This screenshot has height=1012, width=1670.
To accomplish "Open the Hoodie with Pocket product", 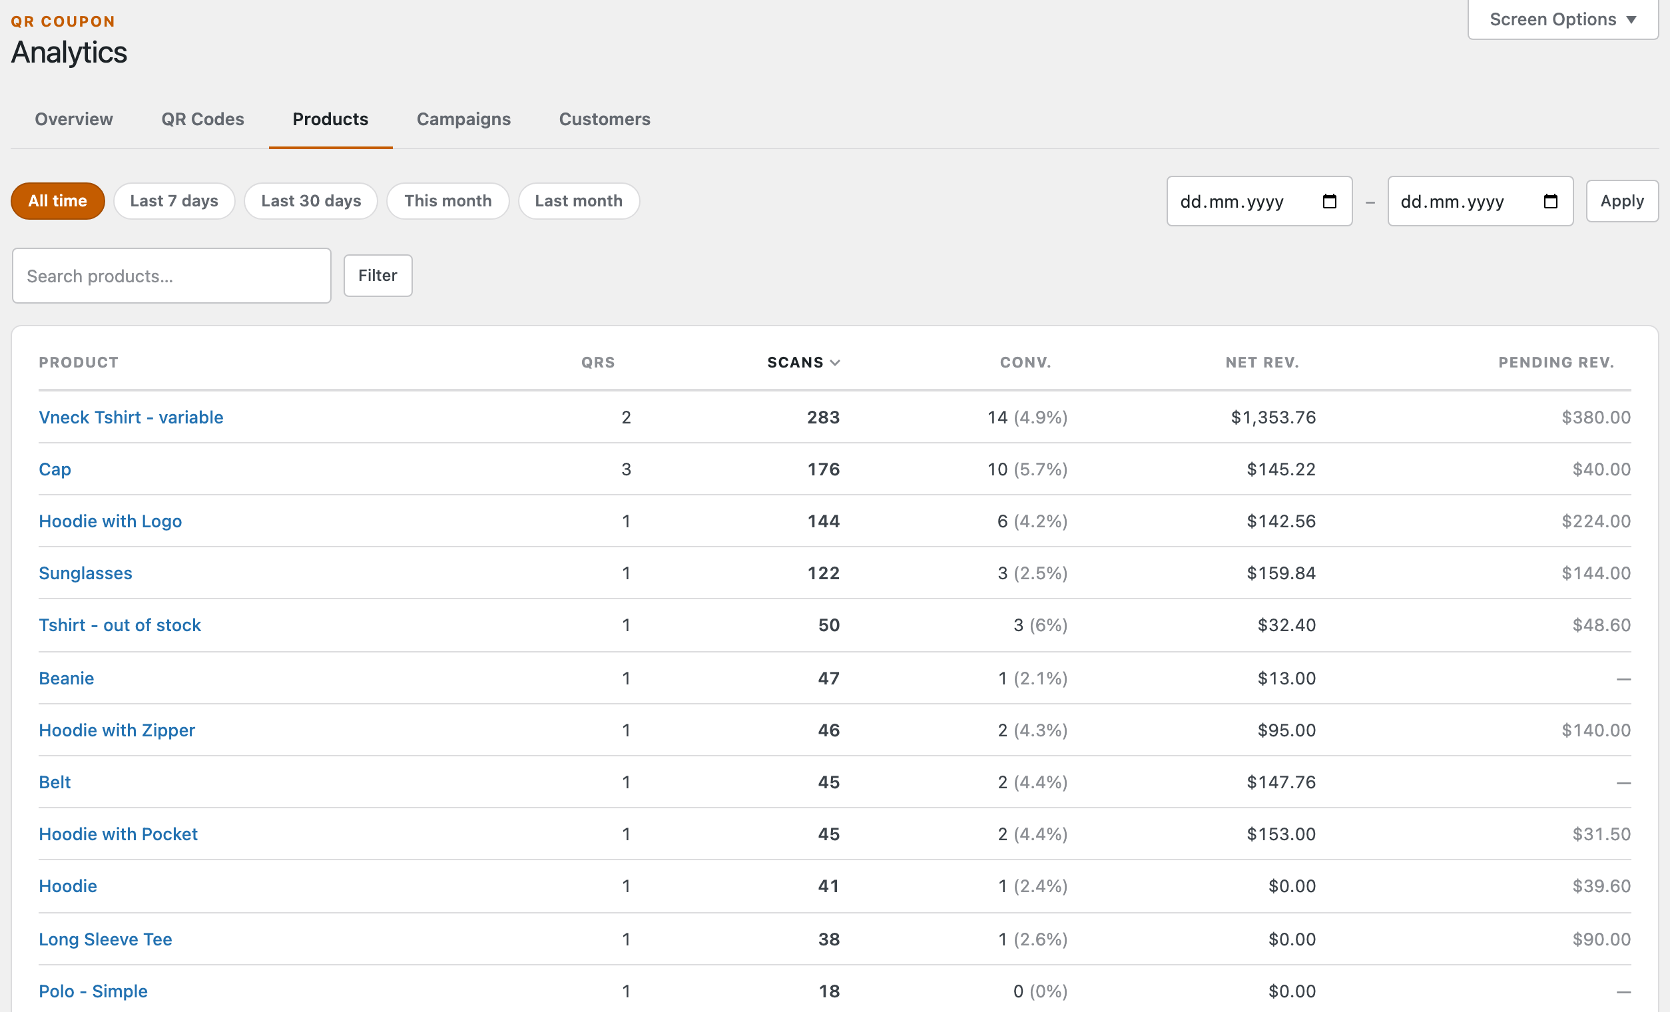I will click(118, 834).
